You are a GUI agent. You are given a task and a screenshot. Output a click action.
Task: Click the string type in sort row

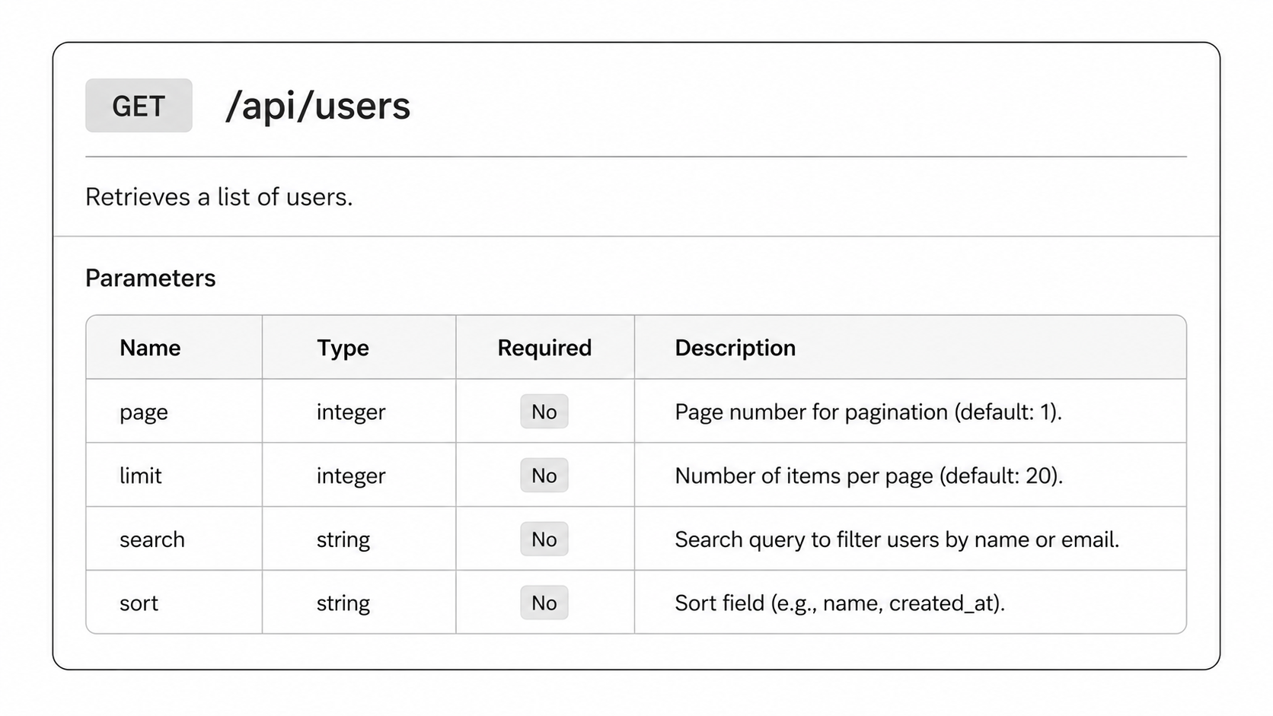coord(343,603)
